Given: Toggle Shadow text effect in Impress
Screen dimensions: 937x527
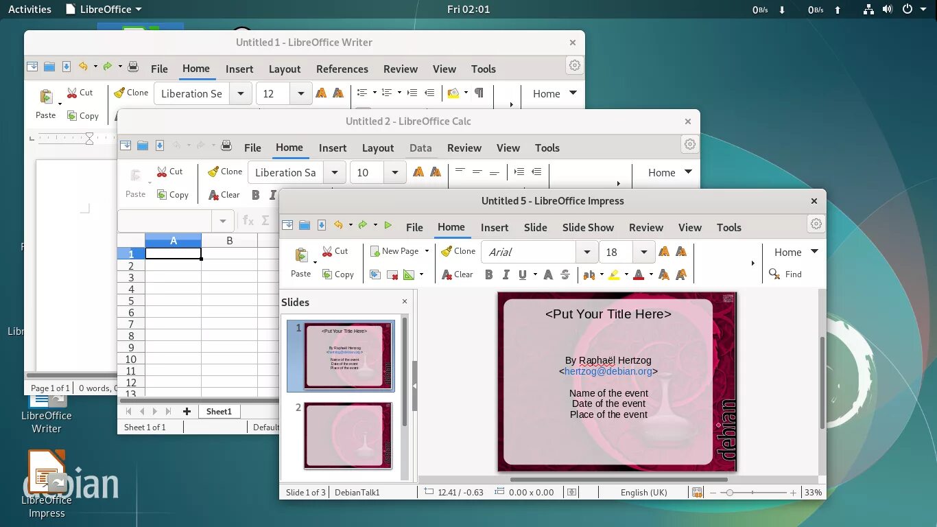Looking at the screenshot, I should (548, 274).
